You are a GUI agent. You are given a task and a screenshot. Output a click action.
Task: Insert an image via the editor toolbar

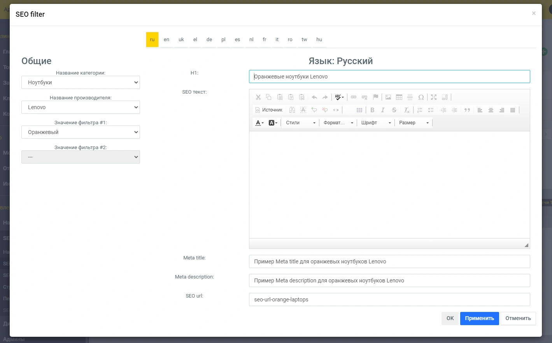388,97
